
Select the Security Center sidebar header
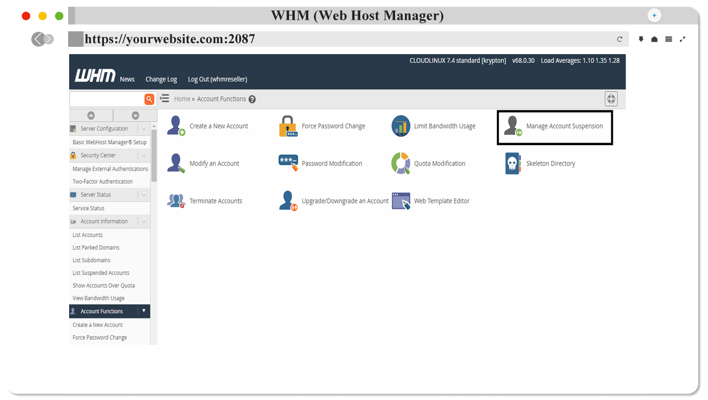(x=110, y=155)
